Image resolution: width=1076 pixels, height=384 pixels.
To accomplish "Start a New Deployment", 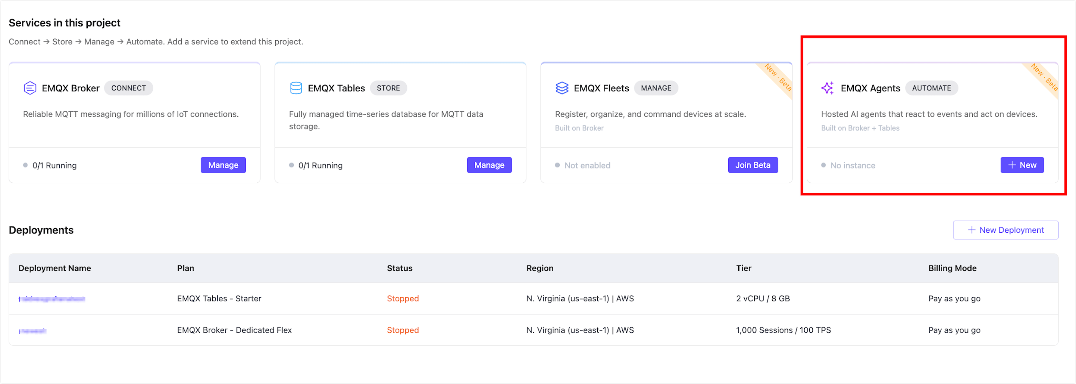I will 1006,230.
